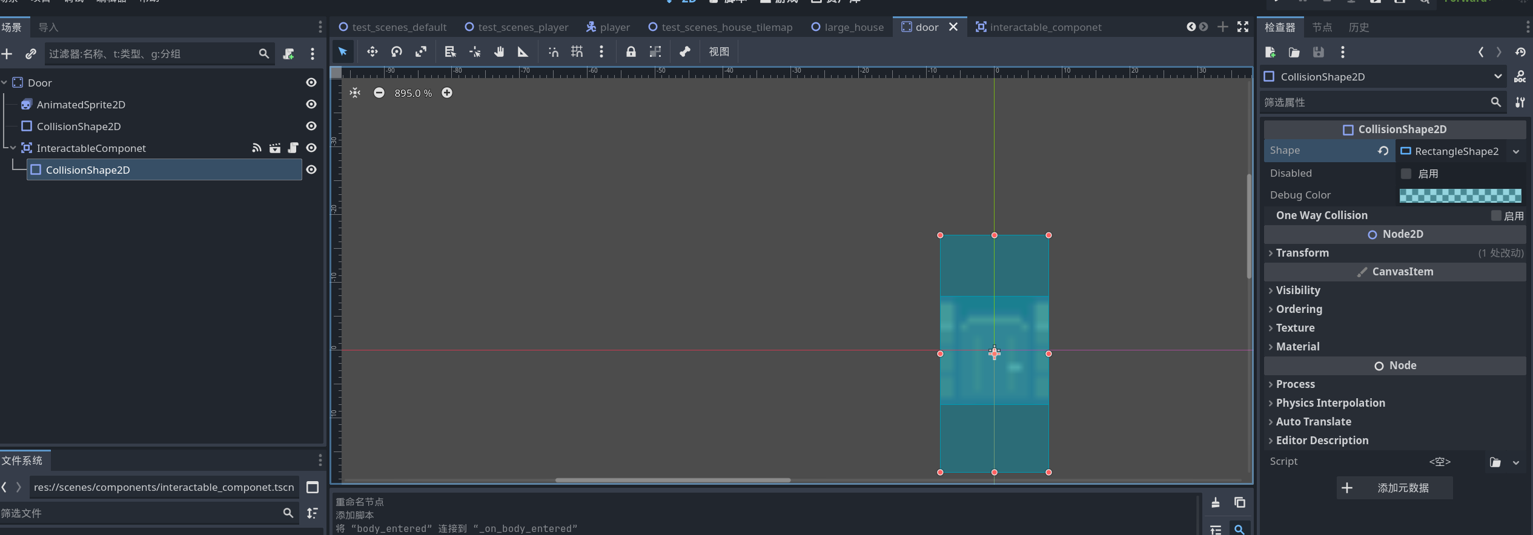This screenshot has width=1533, height=535.
Task: Enable the One Way Collision checkbox
Action: coord(1496,215)
